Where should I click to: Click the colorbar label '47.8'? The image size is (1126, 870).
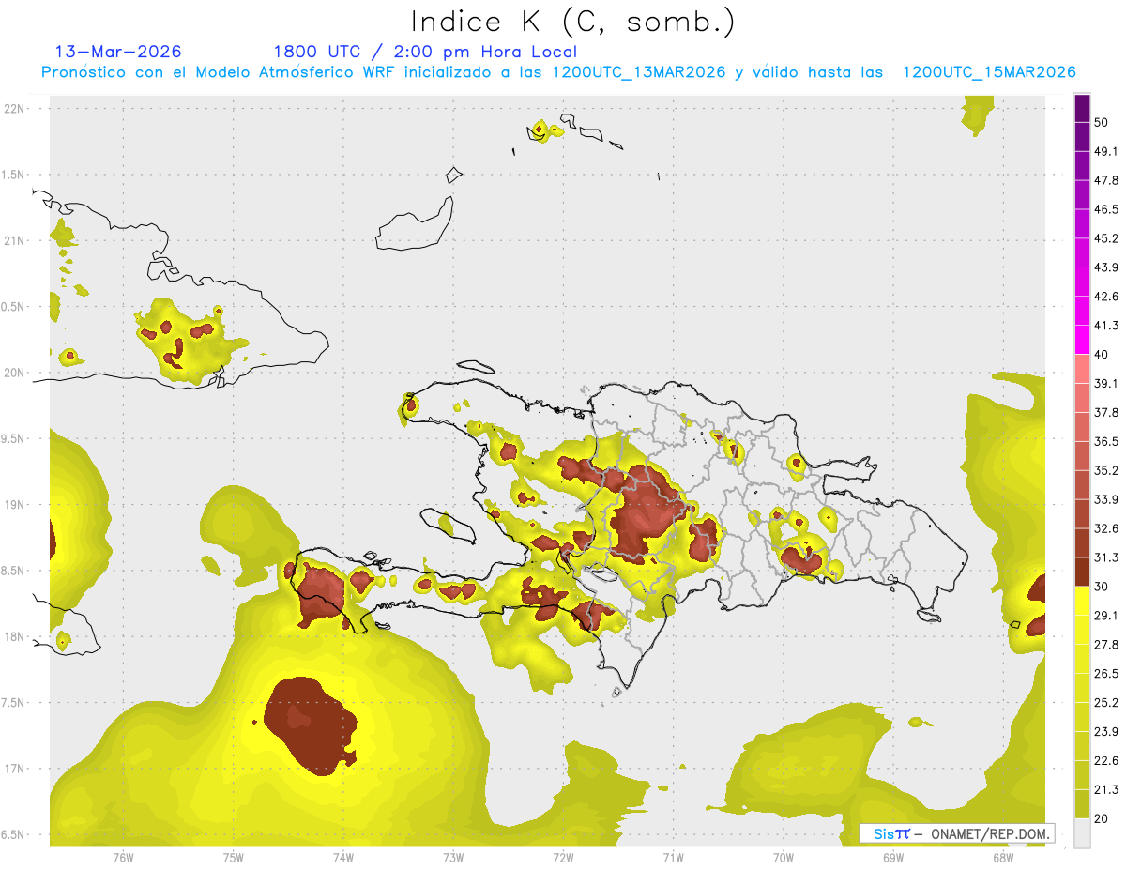tap(1106, 181)
